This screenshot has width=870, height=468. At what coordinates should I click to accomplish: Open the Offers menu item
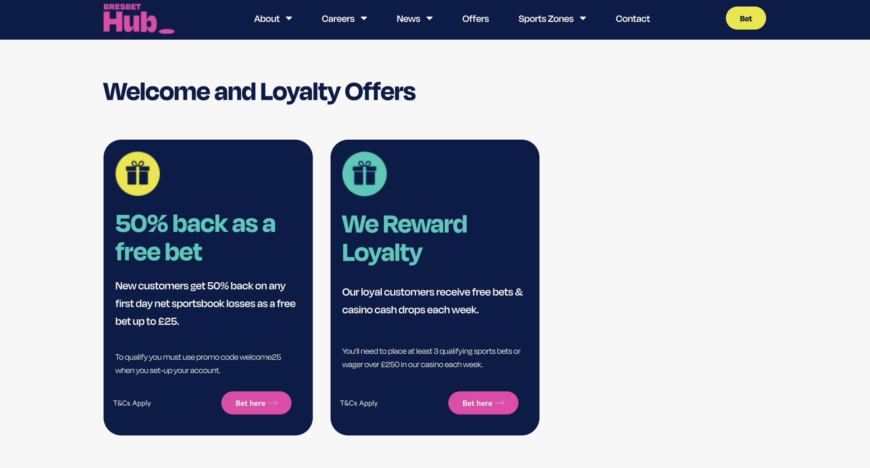[x=475, y=19]
